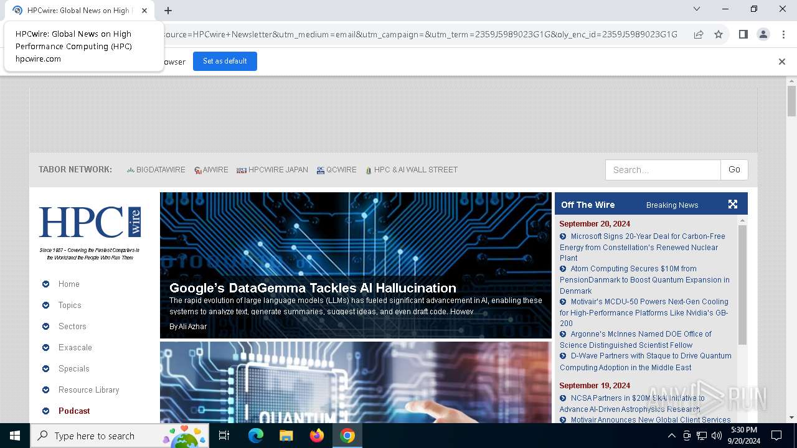This screenshot has width=797, height=448.
Task: Expand the Topics menu chevron icon
Action: 45,306
